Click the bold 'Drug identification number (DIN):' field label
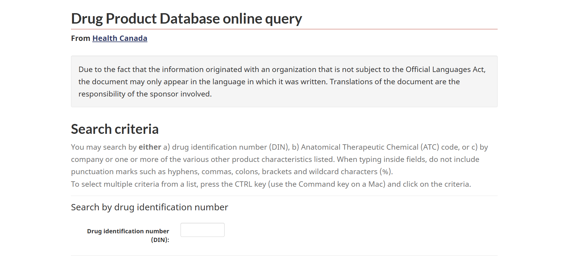This screenshot has width=568, height=259. [x=128, y=235]
